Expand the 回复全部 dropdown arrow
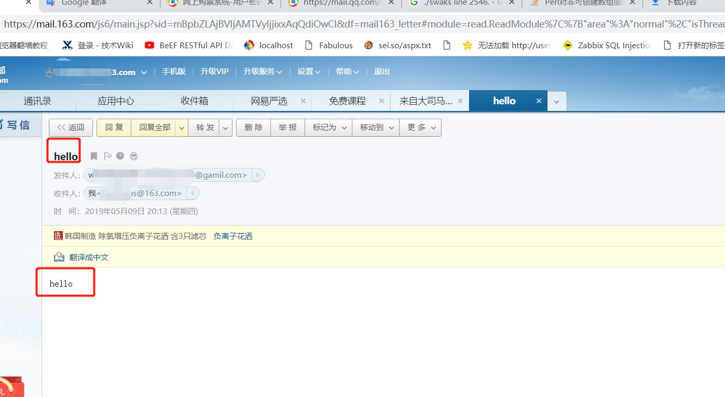The image size is (725, 397). [182, 127]
